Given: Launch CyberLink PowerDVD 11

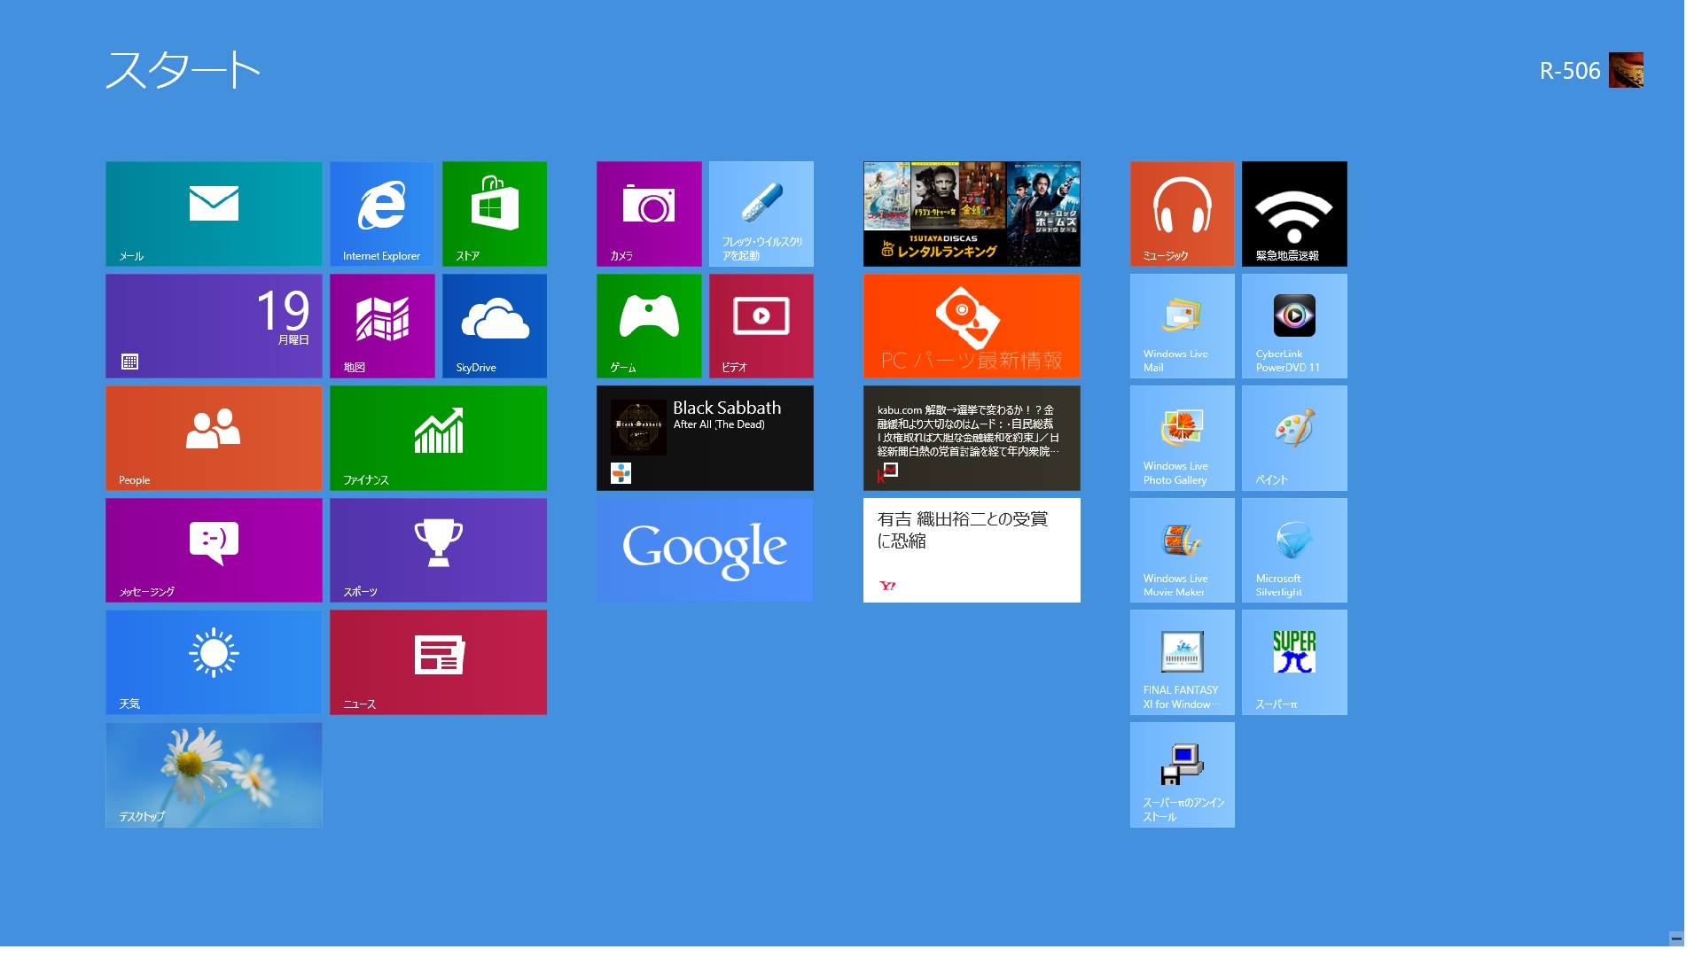Looking at the screenshot, I should 1294,326.
